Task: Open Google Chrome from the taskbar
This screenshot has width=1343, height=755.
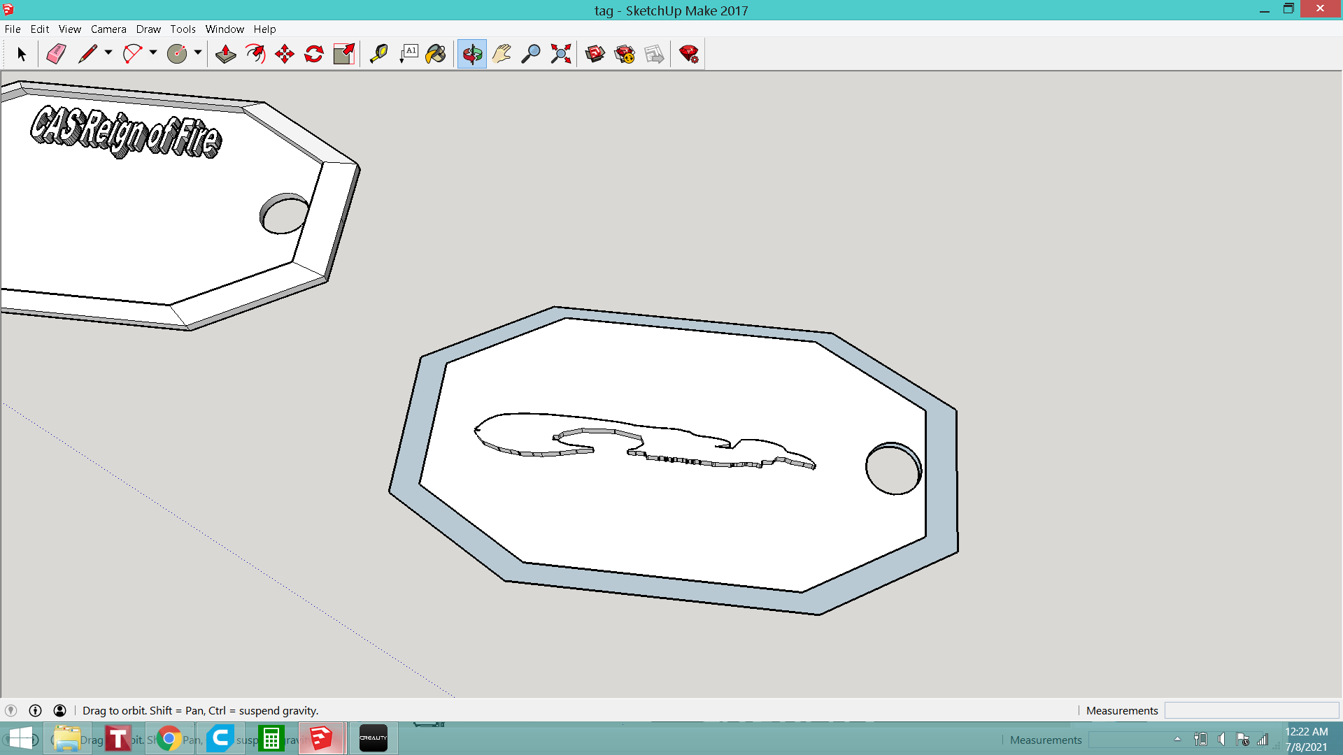Action: pyautogui.click(x=169, y=739)
